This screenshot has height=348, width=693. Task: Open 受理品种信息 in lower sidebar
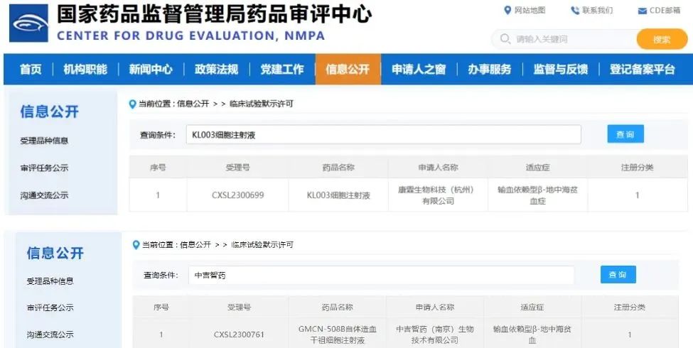point(50,281)
